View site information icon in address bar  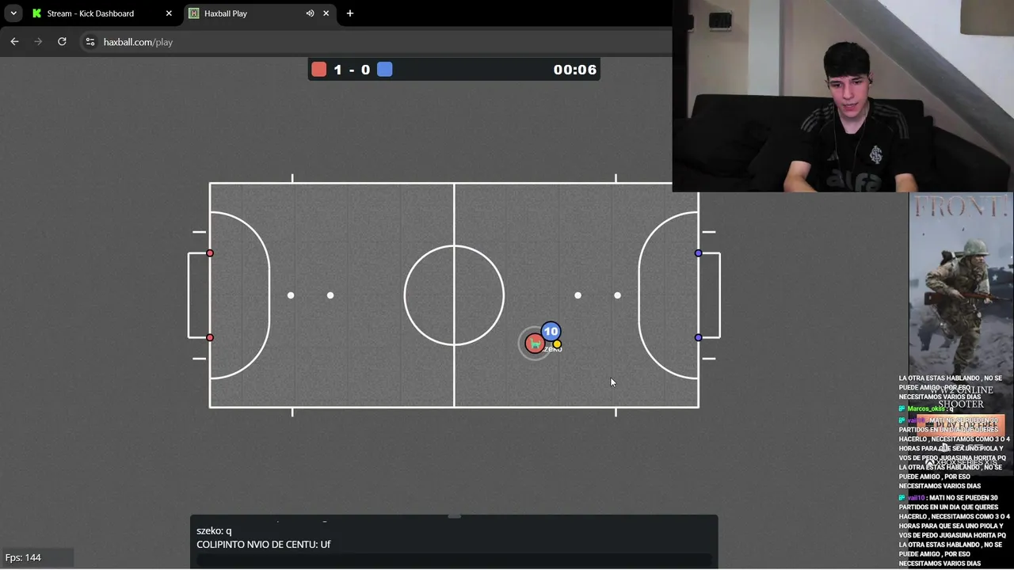(90, 42)
